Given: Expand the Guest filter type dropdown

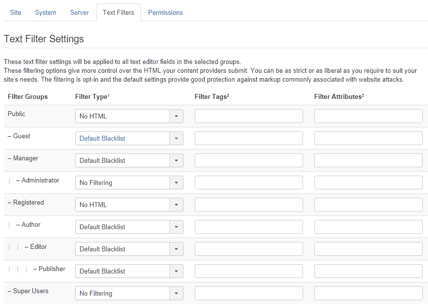Looking at the screenshot, I should pyautogui.click(x=129, y=138).
